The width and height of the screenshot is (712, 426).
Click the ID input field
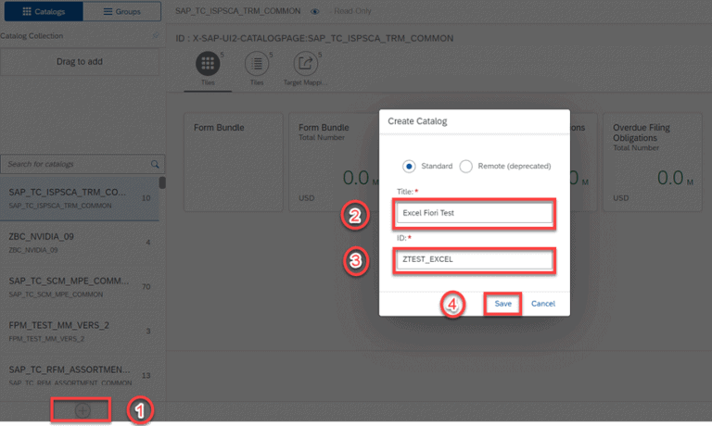point(475,260)
